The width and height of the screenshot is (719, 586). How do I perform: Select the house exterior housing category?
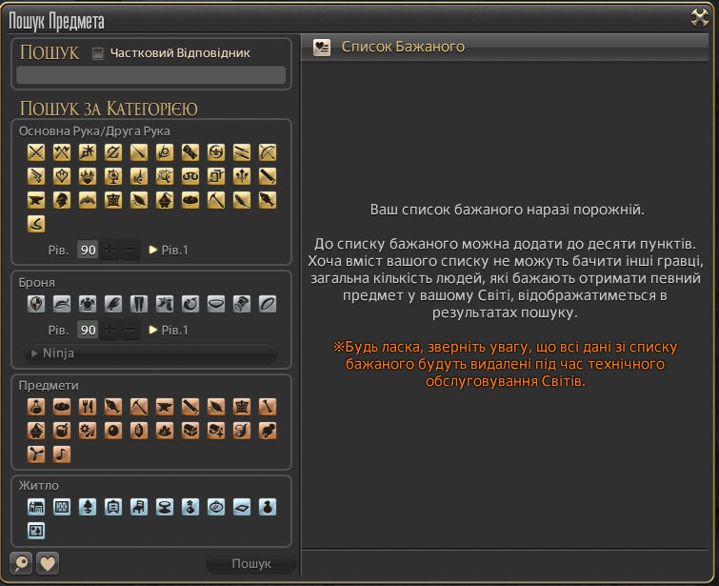pyautogui.click(x=36, y=507)
